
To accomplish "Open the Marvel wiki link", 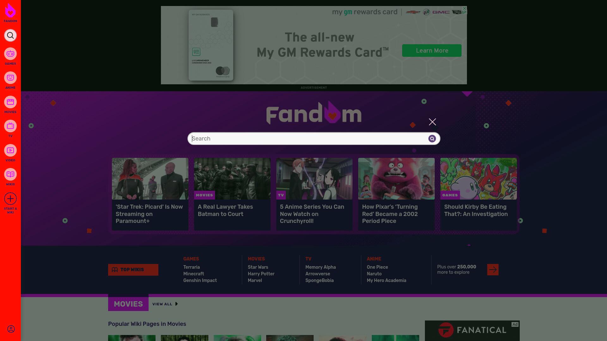I will click(x=255, y=280).
